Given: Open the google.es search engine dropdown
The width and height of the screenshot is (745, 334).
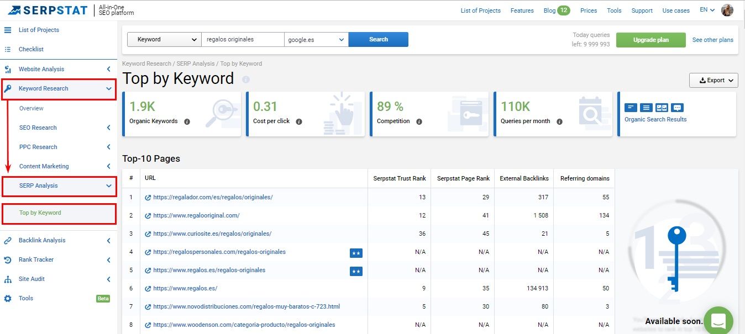Looking at the screenshot, I should point(316,40).
